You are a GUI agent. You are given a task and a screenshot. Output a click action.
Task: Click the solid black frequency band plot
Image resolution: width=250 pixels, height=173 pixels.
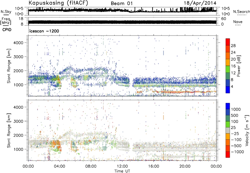pos(122,22)
